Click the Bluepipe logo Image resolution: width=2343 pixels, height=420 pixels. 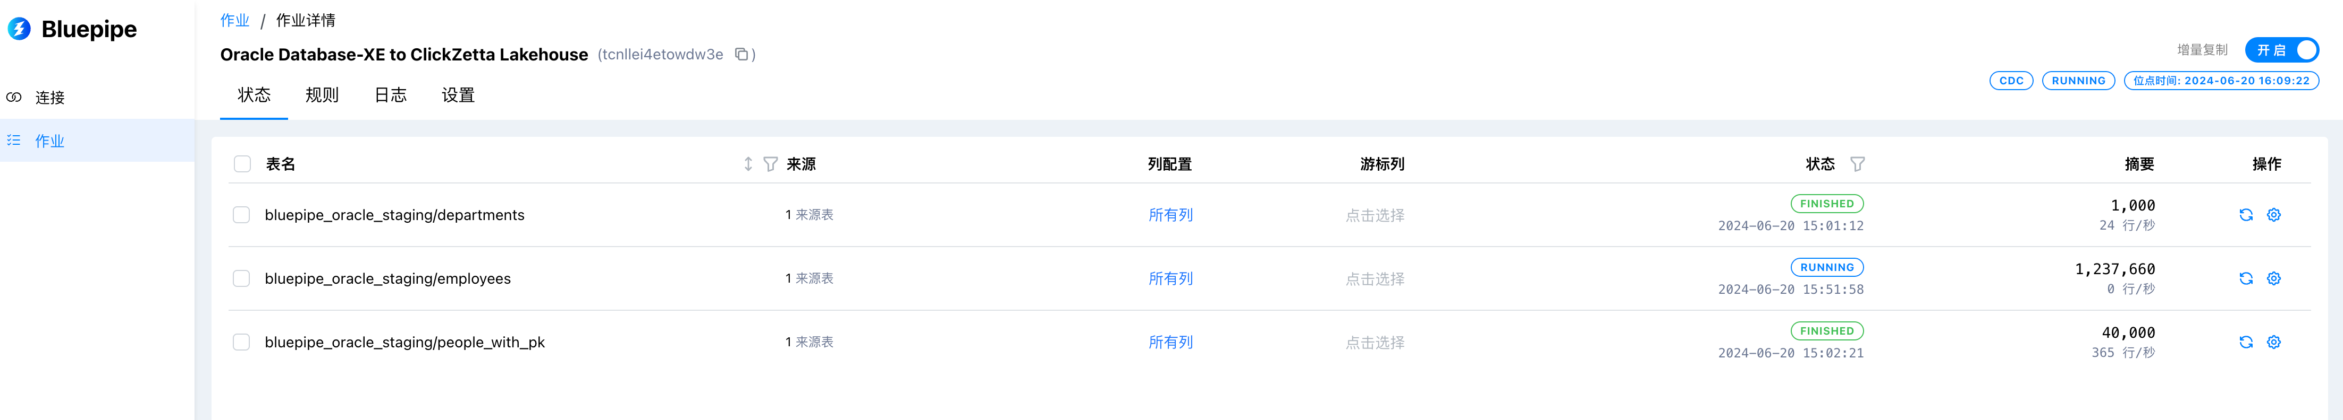point(73,29)
